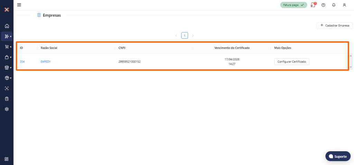Select page 1 in the pagination
The width and height of the screenshot is (354, 165).
[x=185, y=35]
